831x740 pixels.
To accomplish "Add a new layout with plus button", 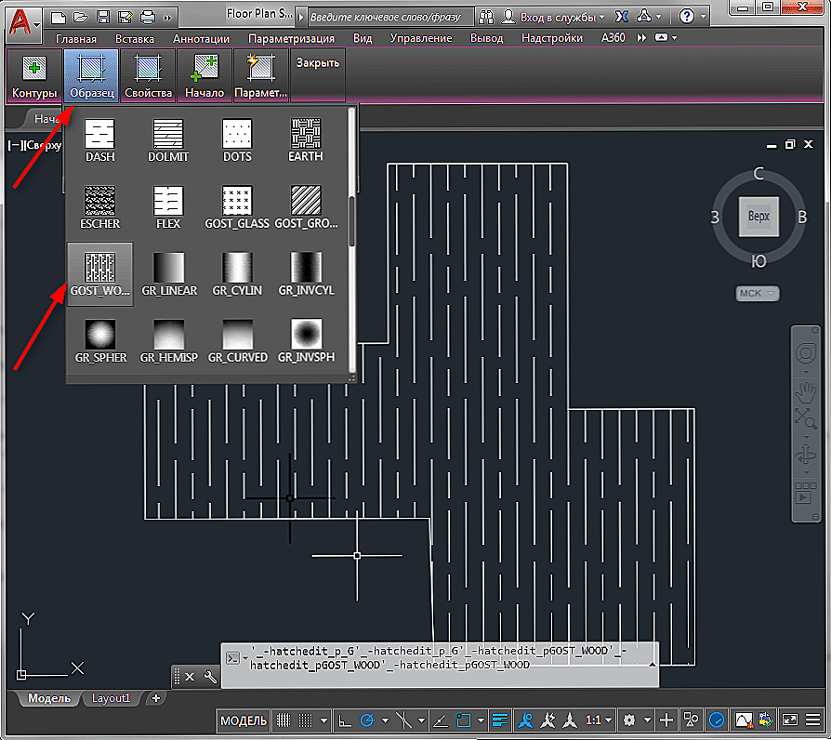I will [x=156, y=699].
